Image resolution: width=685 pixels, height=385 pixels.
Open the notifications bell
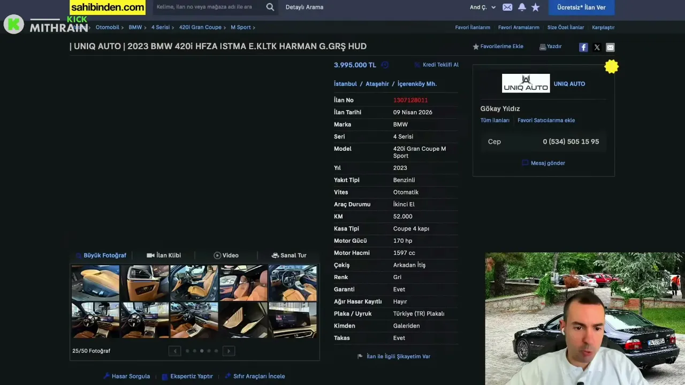pos(522,7)
